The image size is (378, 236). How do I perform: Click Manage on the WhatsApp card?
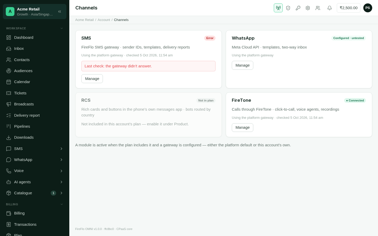(243, 65)
